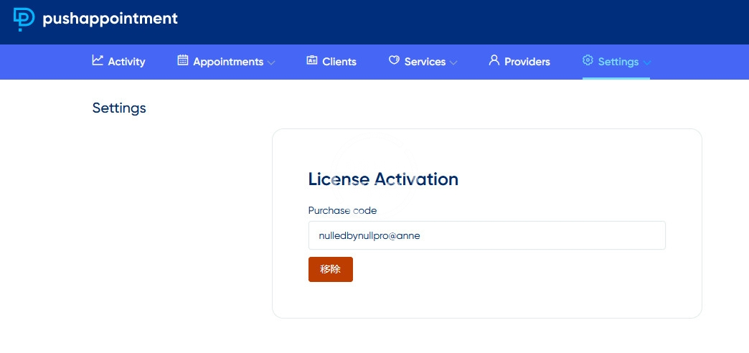Select the Appointments text label
This screenshot has height=353, width=749.
228,62
